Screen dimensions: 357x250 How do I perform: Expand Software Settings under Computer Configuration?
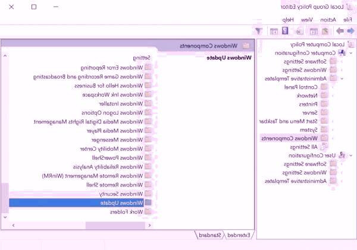pos(342,61)
